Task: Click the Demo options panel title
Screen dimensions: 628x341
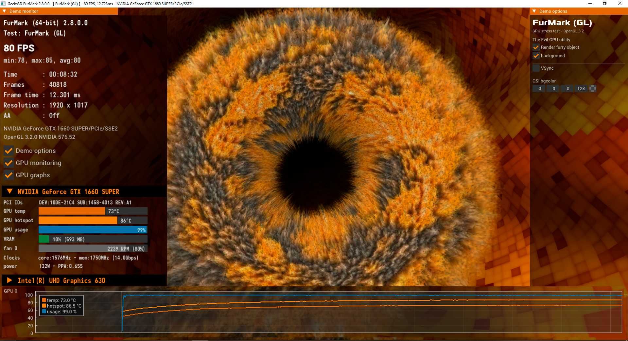Action: [x=553, y=11]
